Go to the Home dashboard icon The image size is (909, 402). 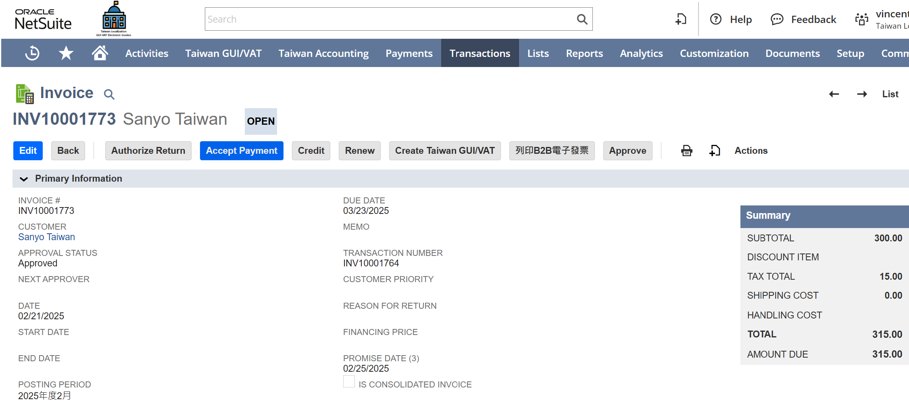[100, 53]
